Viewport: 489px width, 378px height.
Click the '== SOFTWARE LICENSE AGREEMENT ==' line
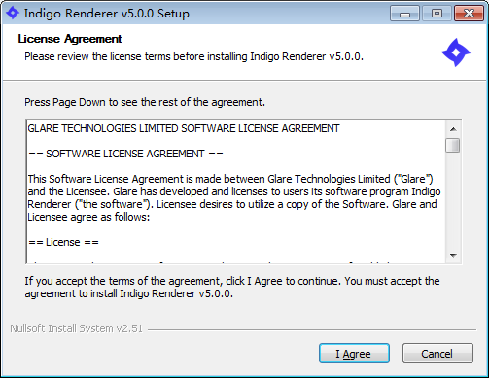coord(125,154)
